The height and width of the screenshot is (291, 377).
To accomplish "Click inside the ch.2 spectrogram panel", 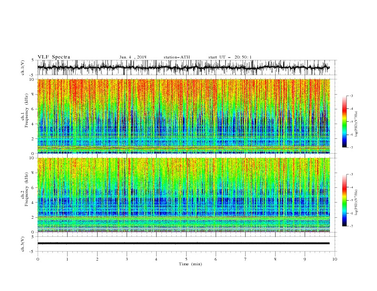I will (183, 195).
